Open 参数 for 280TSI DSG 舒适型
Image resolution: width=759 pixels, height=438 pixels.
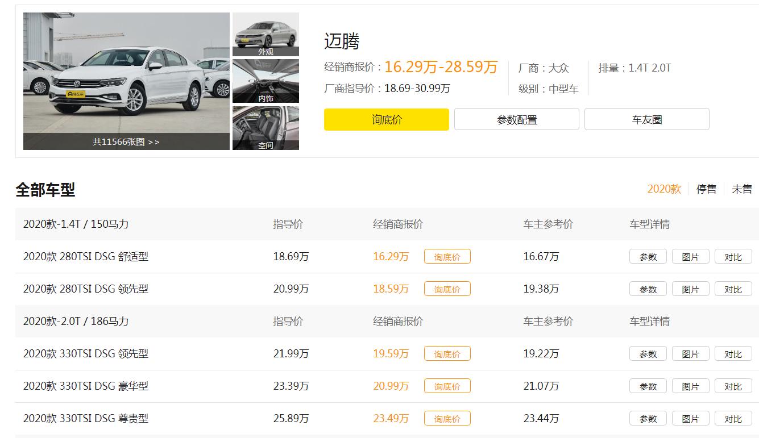pos(648,257)
